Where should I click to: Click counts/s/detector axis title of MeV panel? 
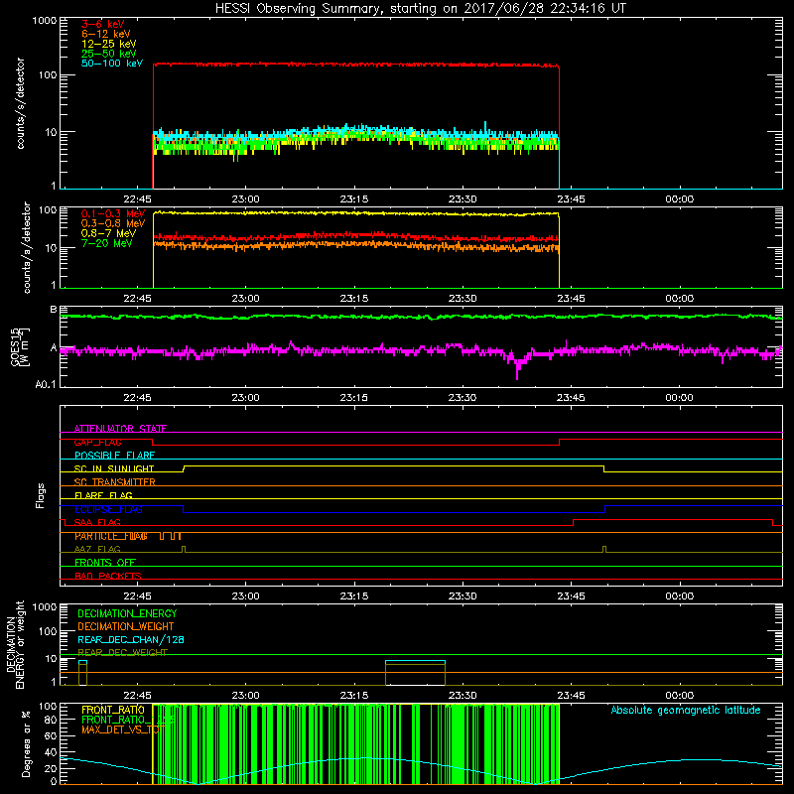(x=27, y=247)
